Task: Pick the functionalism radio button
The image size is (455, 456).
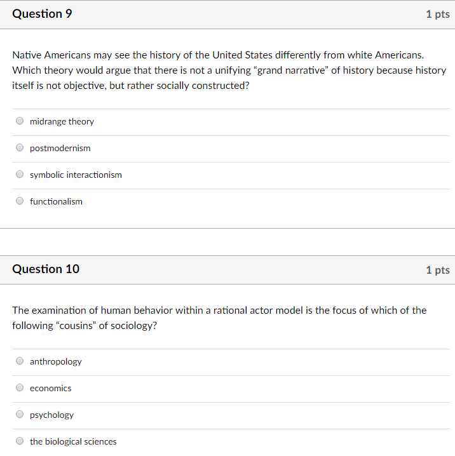Action: pyautogui.click(x=20, y=201)
